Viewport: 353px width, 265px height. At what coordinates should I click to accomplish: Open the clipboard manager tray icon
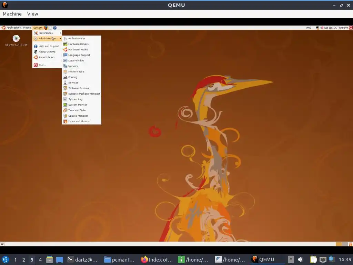pos(313,259)
